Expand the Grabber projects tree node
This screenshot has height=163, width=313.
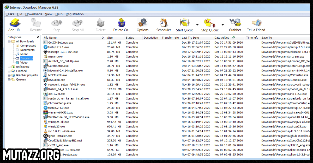pyautogui.click(x=9, y=75)
